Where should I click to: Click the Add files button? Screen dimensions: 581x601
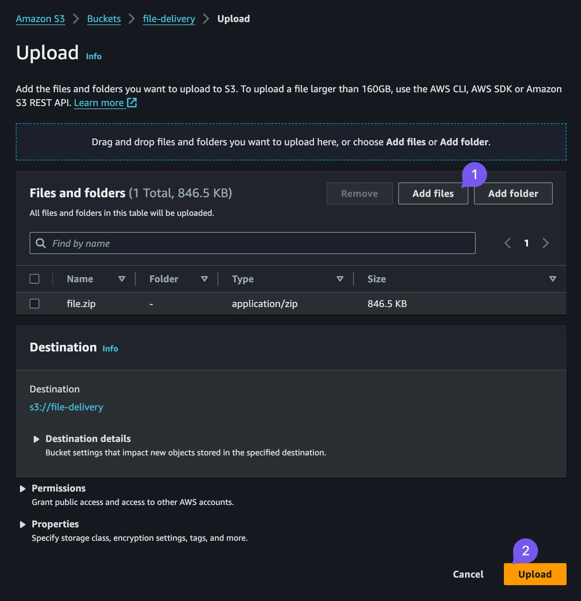[433, 193]
